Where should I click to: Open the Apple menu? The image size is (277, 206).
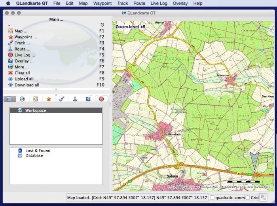tap(8, 3)
